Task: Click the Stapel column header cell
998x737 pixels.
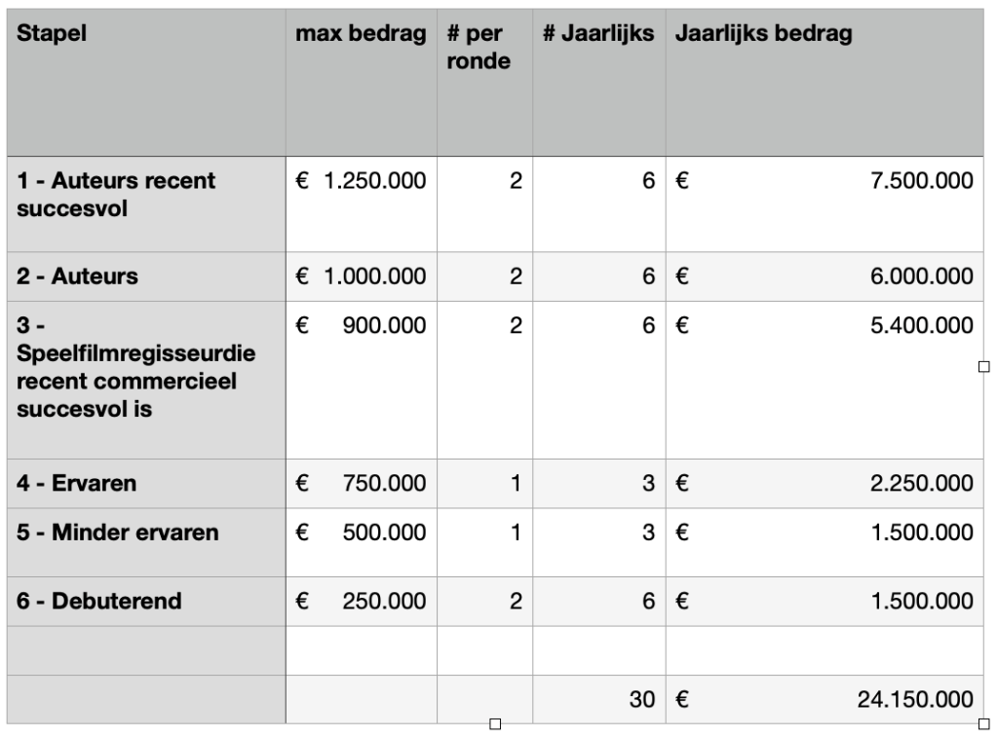Action: coord(146,82)
